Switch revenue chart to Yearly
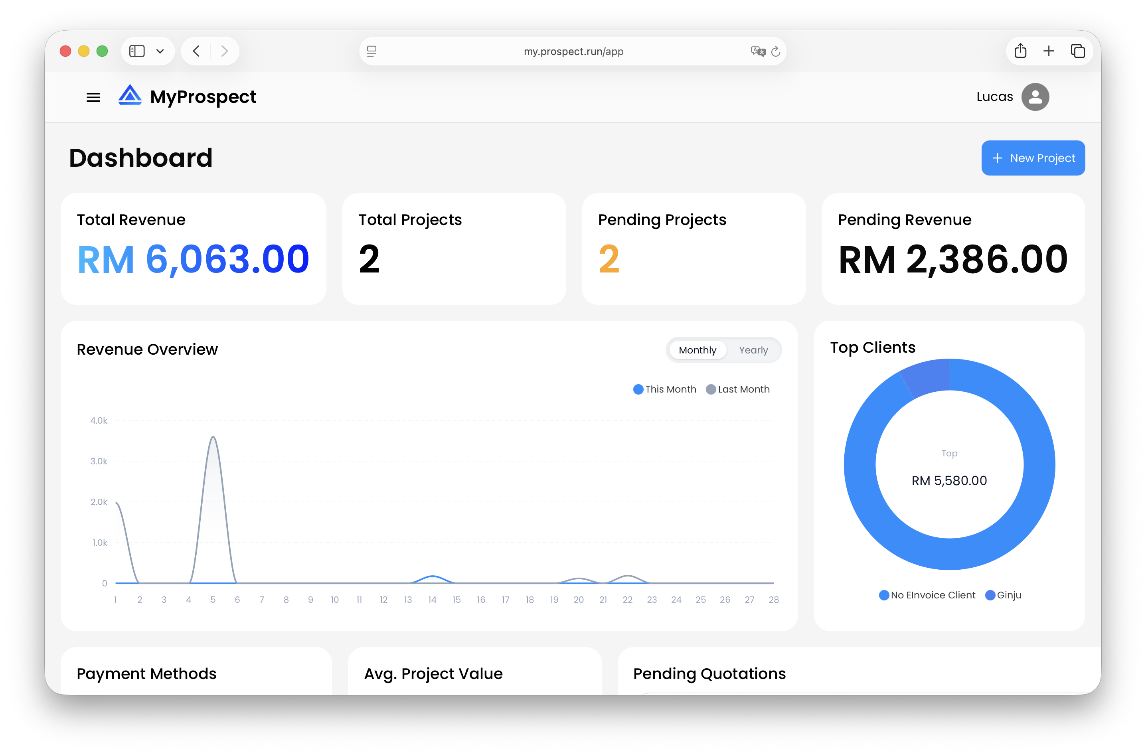The height and width of the screenshot is (754, 1146). click(x=753, y=350)
